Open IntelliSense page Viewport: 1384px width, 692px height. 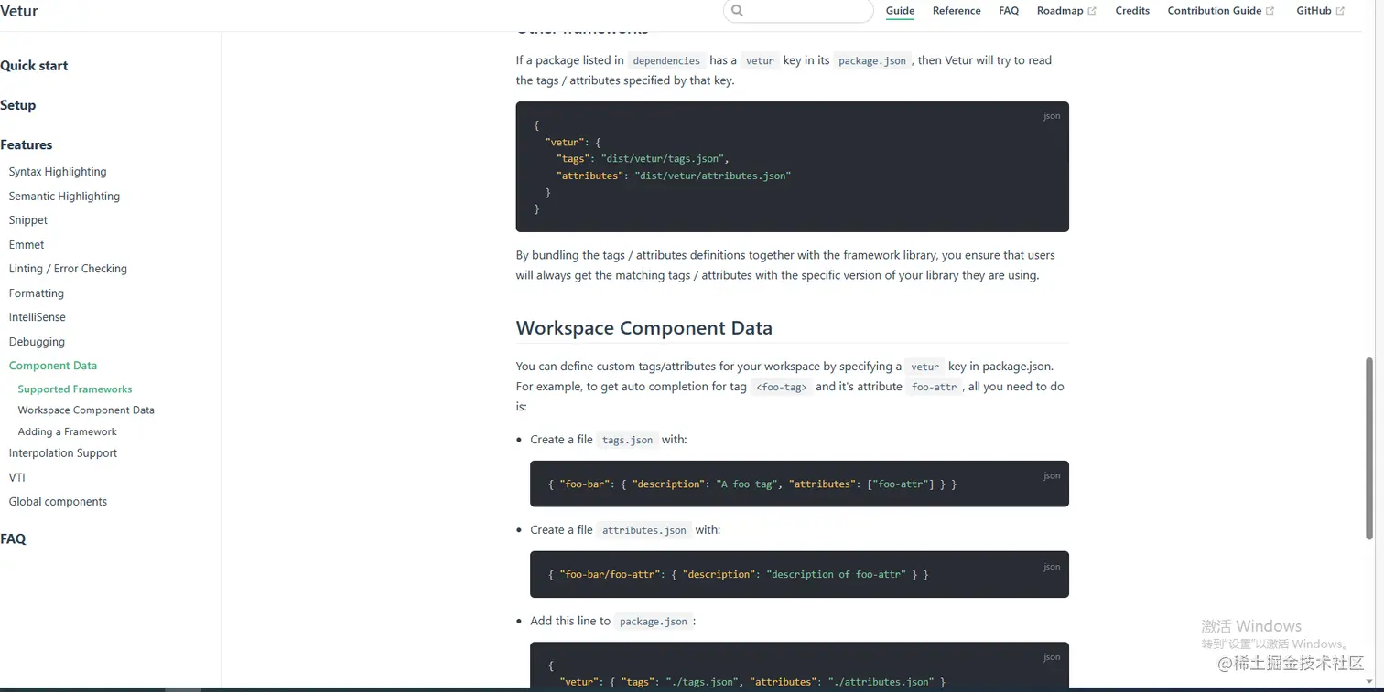click(x=38, y=317)
